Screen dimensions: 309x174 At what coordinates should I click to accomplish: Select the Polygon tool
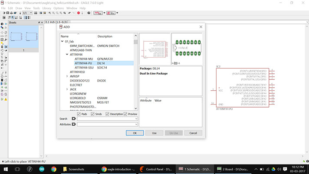6,80
